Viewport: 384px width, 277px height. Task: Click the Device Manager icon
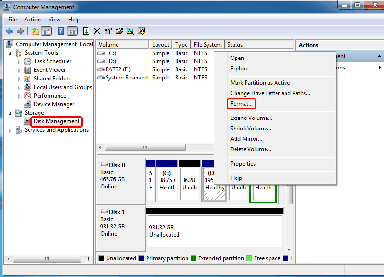coord(28,104)
